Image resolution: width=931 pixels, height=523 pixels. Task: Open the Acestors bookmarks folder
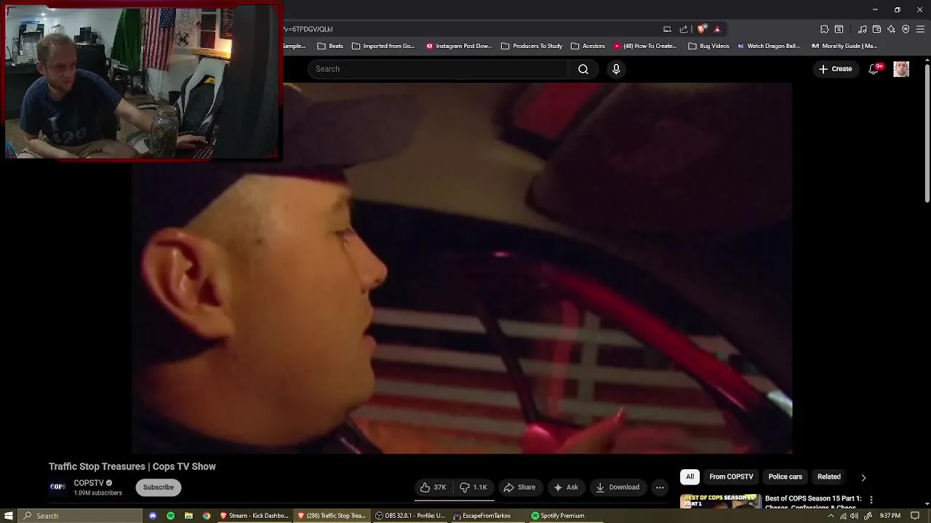[x=588, y=46]
